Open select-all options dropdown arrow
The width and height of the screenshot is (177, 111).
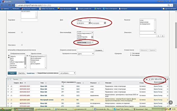[10, 79]
